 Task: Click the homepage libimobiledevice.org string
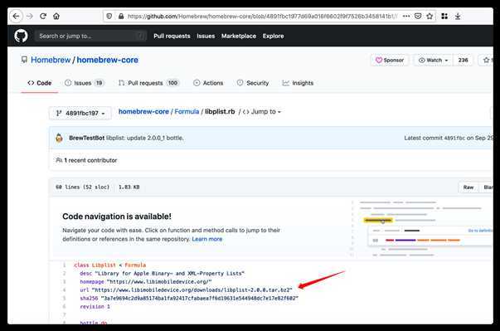click(159, 281)
